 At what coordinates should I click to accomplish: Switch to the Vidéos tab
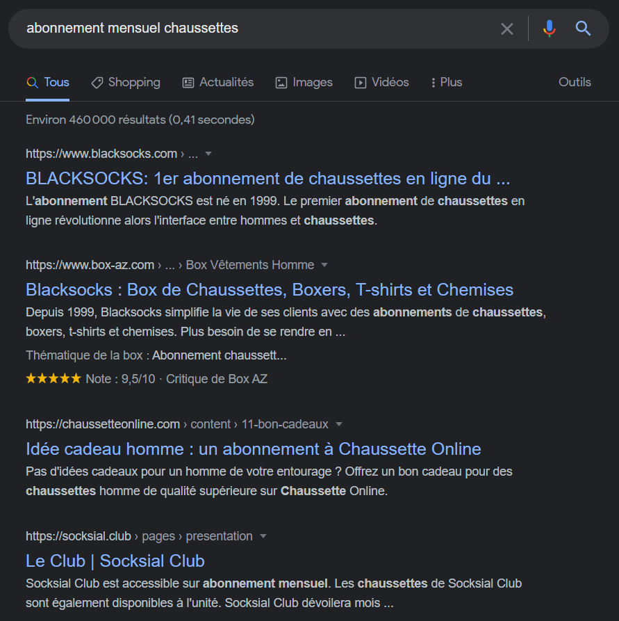tap(381, 82)
